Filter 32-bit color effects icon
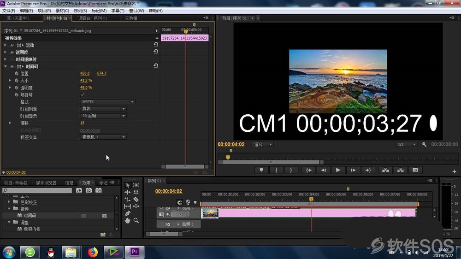Screen dimensions: 461x259 click(89, 190)
